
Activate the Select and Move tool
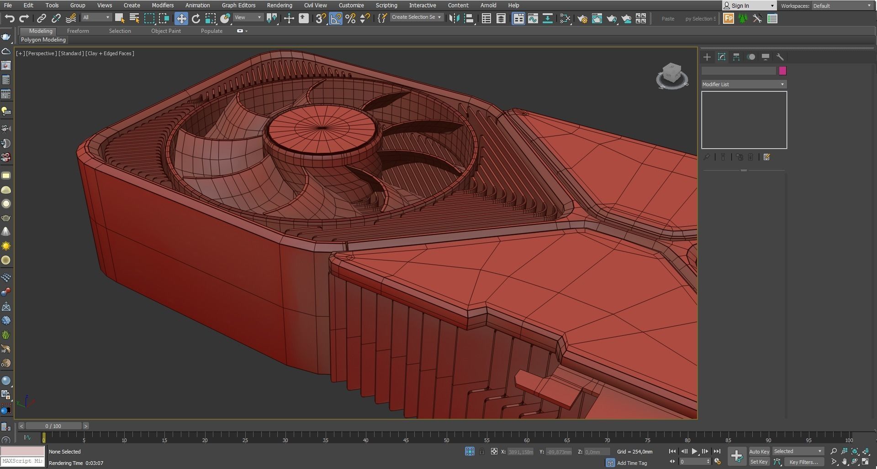(x=181, y=18)
